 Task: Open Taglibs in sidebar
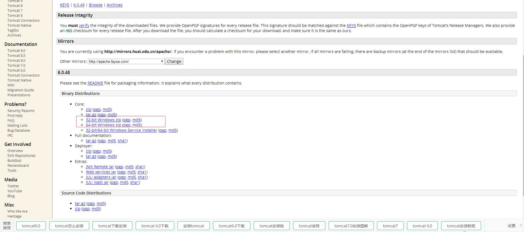(x=13, y=30)
